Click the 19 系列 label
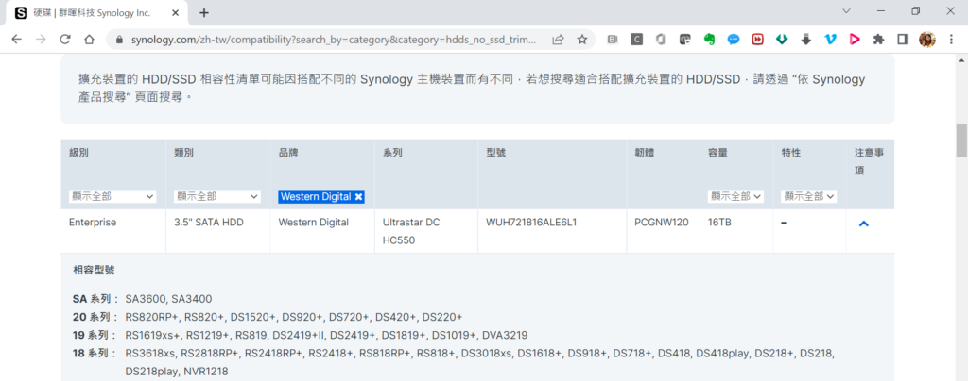The height and width of the screenshot is (381, 968). click(95, 335)
